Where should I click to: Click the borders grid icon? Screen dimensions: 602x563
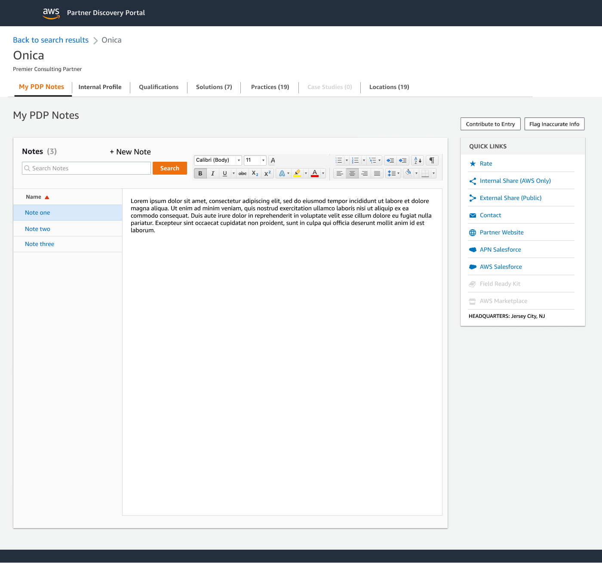coord(425,173)
